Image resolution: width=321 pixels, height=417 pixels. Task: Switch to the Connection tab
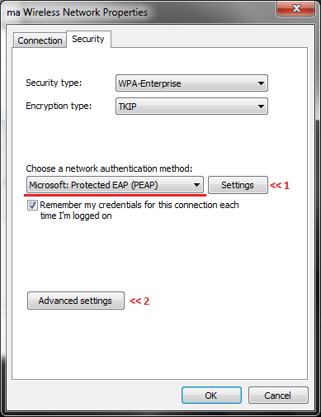point(40,40)
